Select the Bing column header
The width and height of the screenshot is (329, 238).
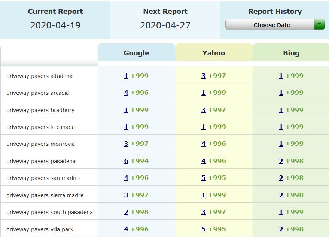(291, 53)
